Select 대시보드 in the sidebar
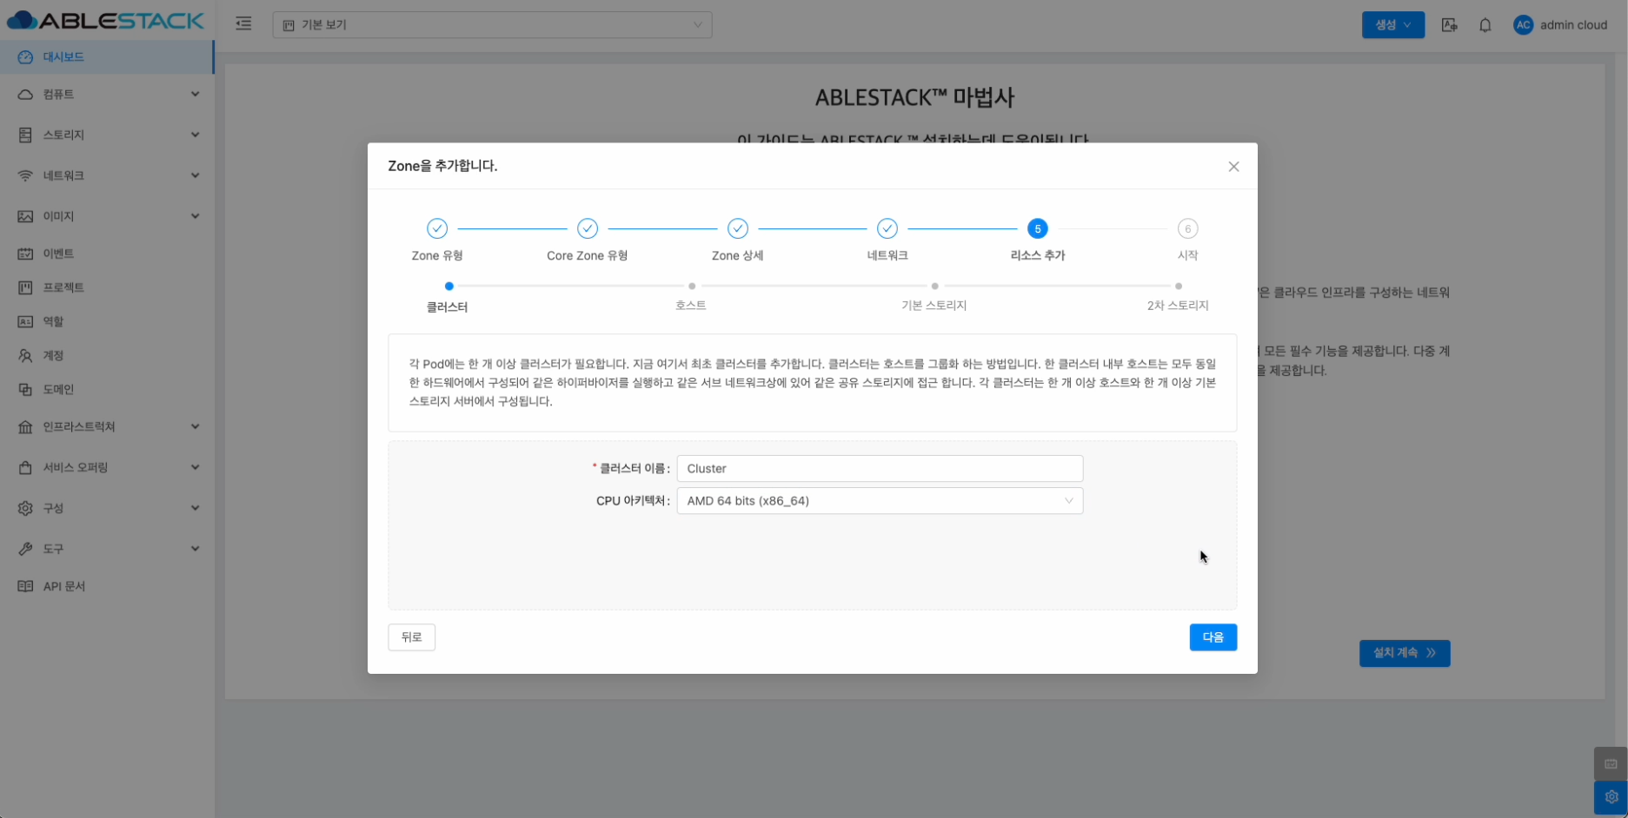 pos(106,57)
